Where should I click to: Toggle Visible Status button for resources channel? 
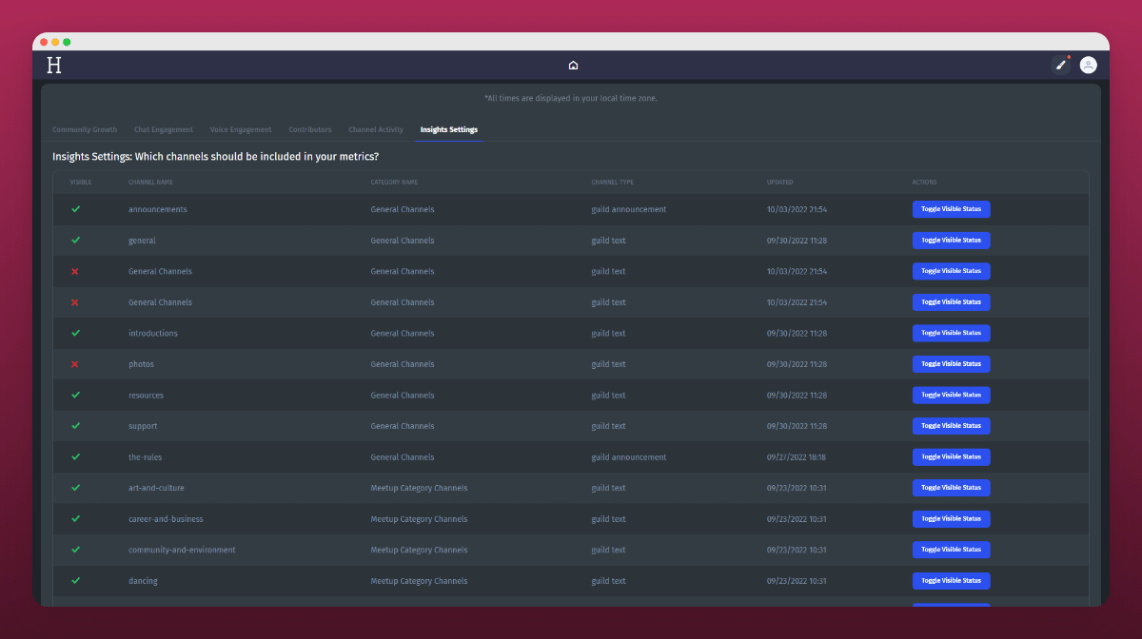(x=951, y=396)
